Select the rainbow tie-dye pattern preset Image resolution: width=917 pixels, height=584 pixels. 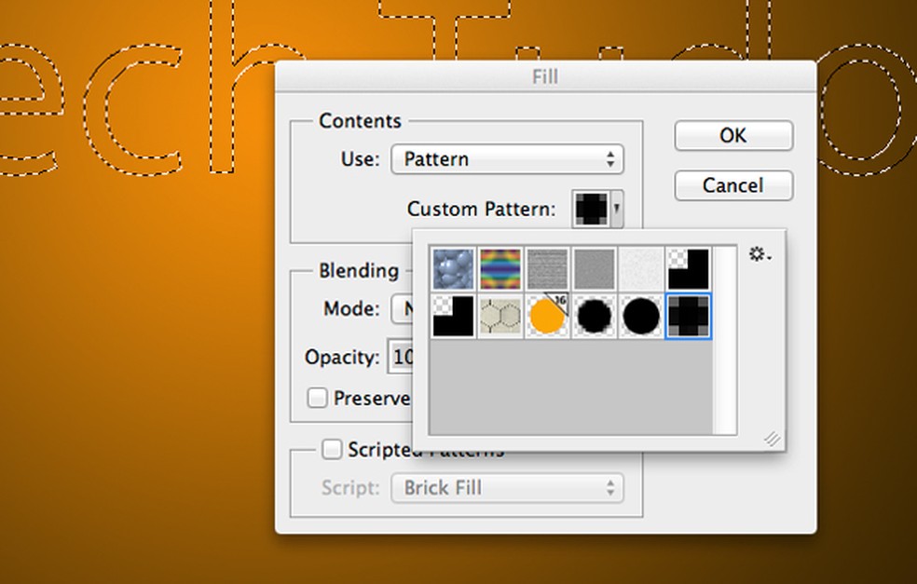click(x=499, y=269)
